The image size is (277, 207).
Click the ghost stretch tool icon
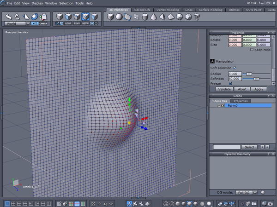click(43, 17)
